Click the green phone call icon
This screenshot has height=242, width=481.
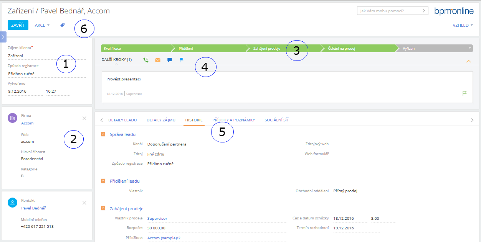(146, 60)
